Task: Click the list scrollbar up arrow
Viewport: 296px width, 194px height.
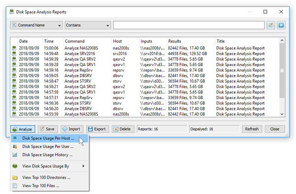Action: click(x=282, y=40)
